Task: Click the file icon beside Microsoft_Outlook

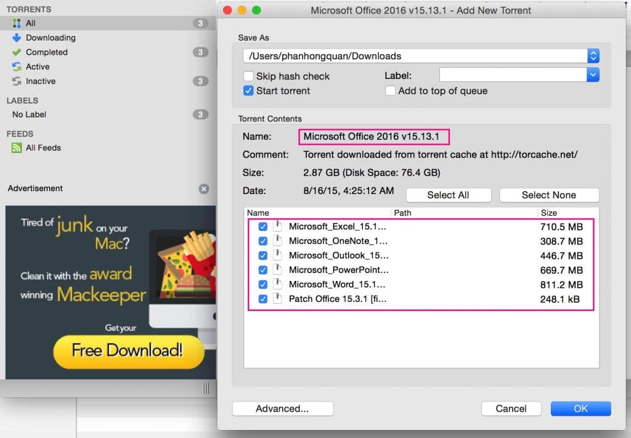Action: 277,256
